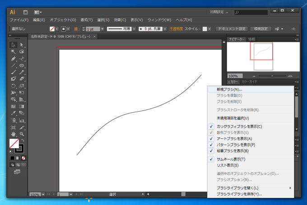The width and height of the screenshot is (307, 205).
Task: Select the Line Segment tool
Action: click(x=13, y=65)
